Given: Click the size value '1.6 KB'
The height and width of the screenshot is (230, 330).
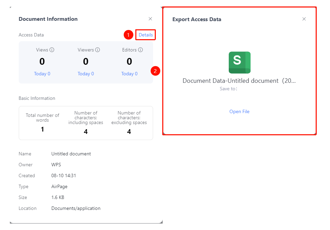Looking at the screenshot, I should pyautogui.click(x=58, y=197).
